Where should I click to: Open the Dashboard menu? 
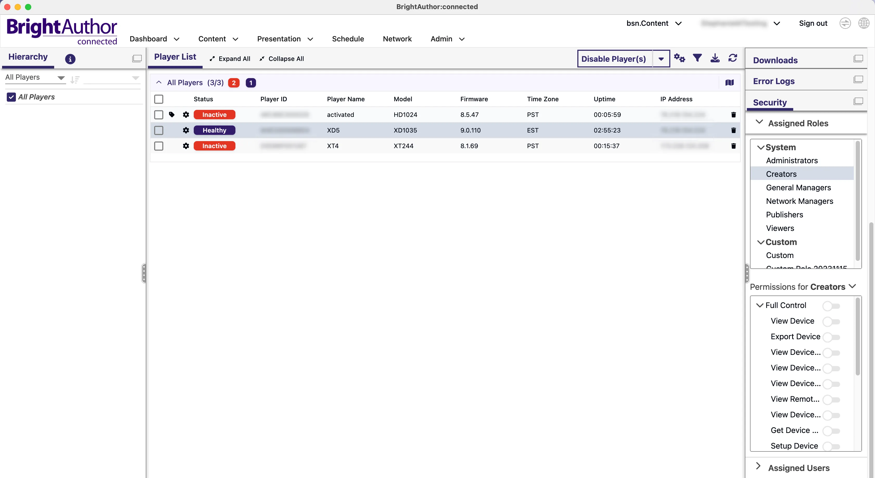point(154,39)
